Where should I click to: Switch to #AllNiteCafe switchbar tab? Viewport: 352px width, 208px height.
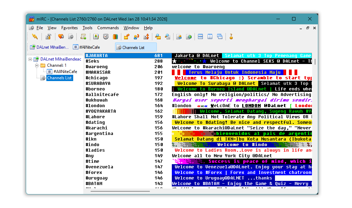[x=87, y=47]
